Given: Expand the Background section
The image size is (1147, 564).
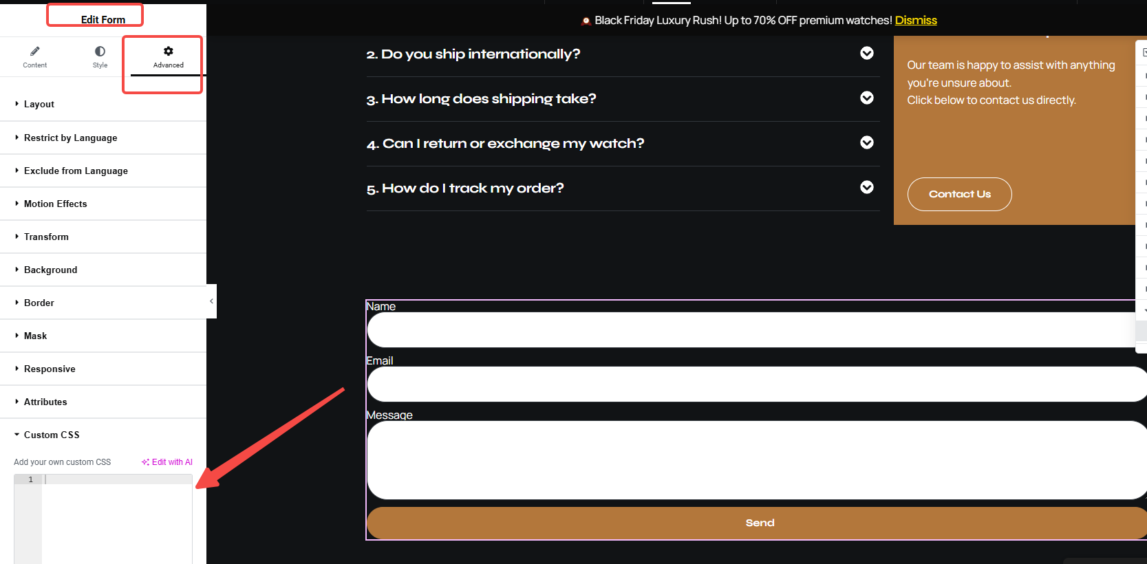Looking at the screenshot, I should coord(50,270).
